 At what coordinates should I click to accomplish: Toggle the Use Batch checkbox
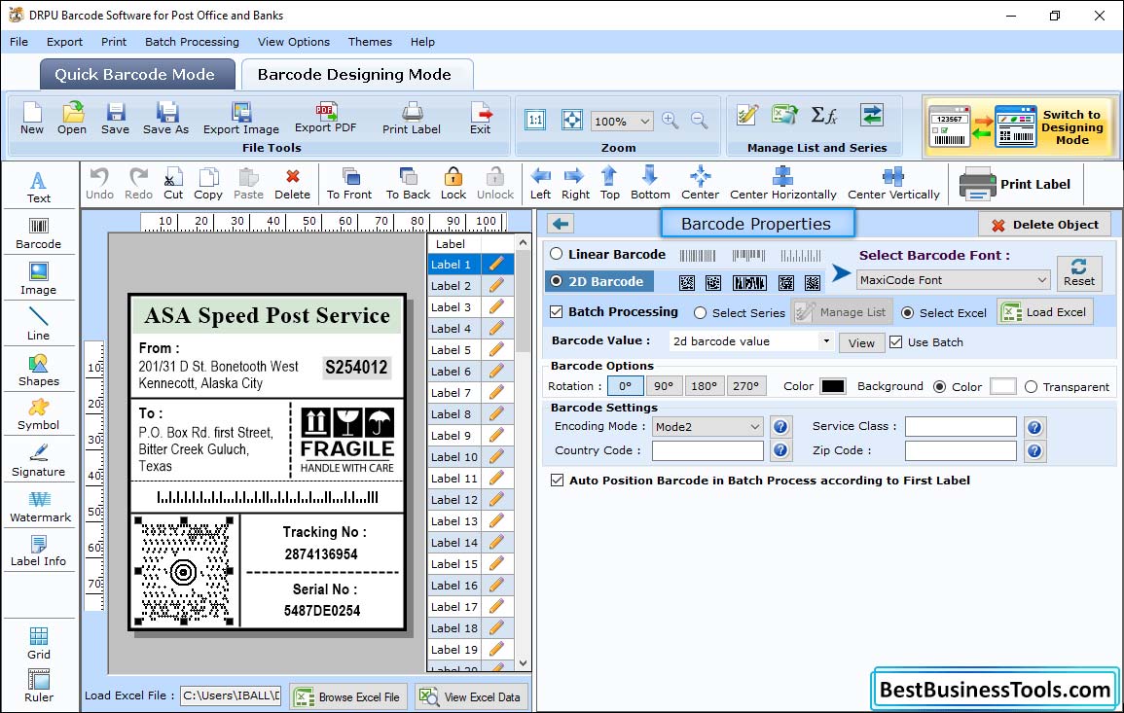point(896,341)
